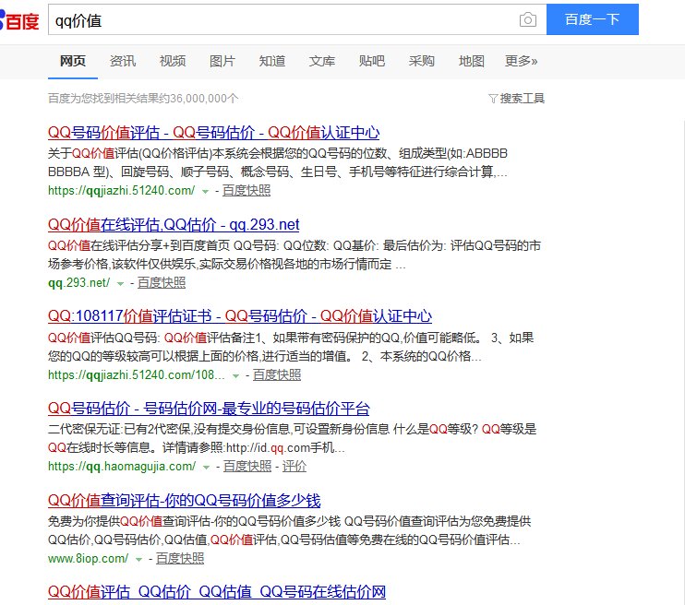The width and height of the screenshot is (685, 605).
Task: Open result QQ号码价值评估 - QQ号码估价
Action: (x=213, y=132)
